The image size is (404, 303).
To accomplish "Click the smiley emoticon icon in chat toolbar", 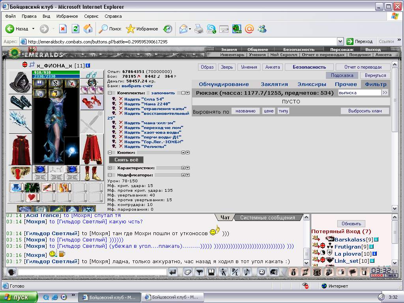I will tap(262, 272).
